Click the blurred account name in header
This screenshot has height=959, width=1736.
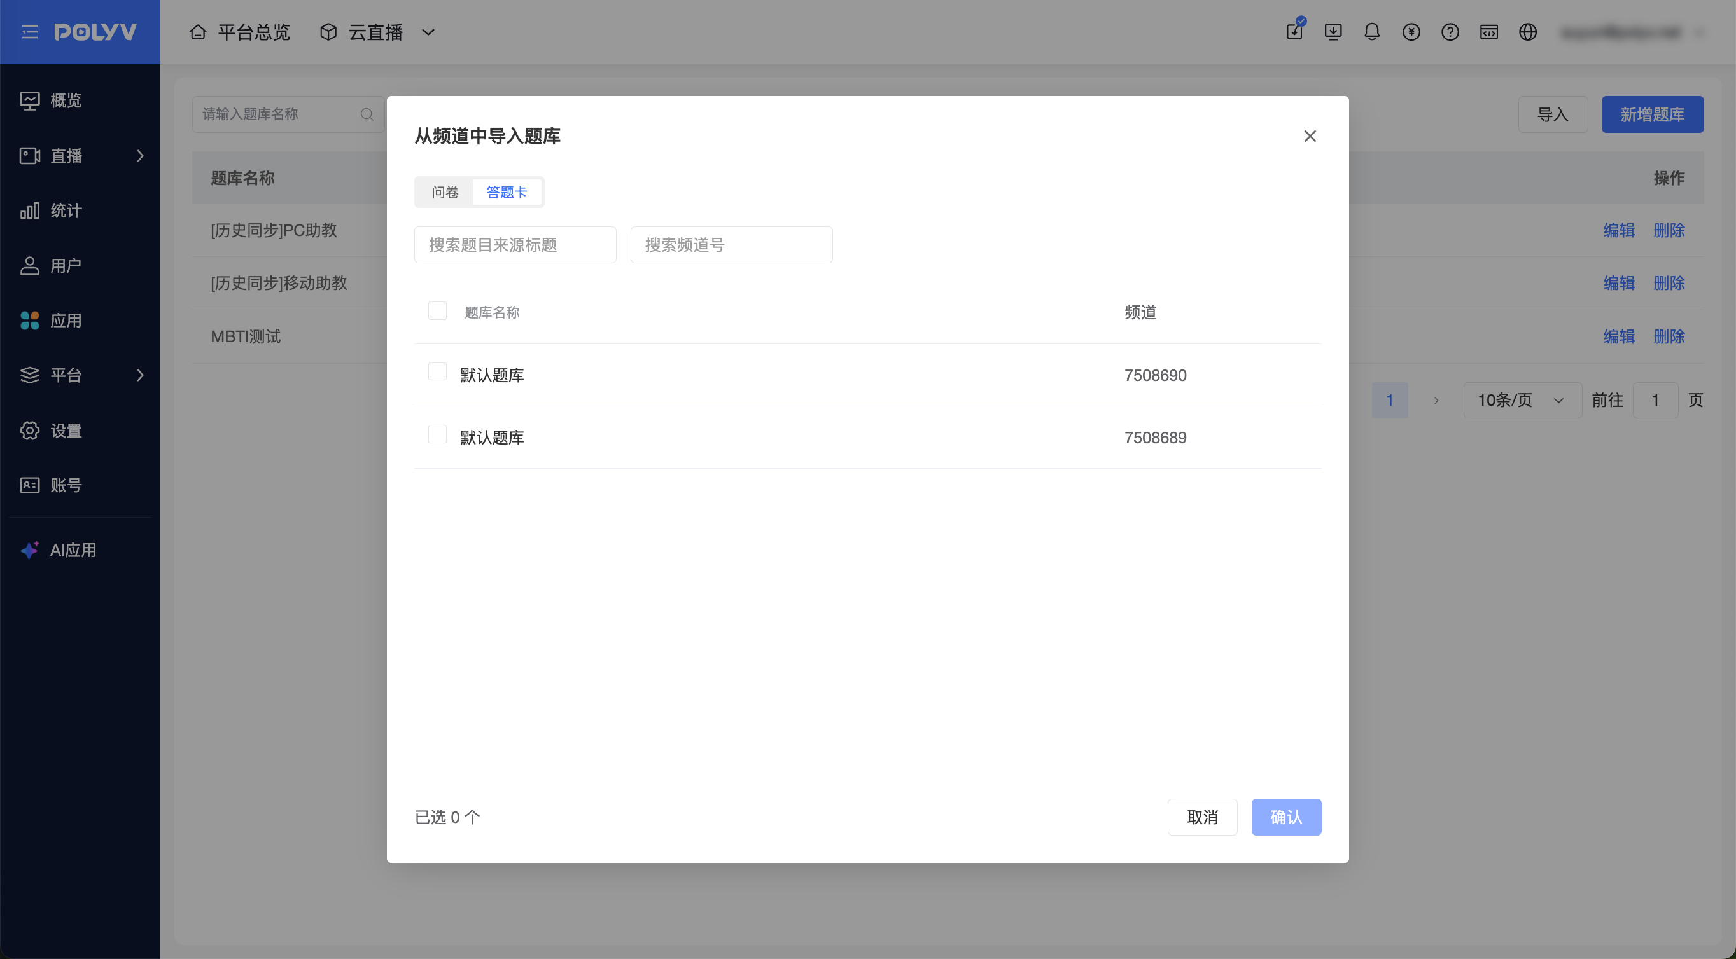pyautogui.click(x=1621, y=32)
